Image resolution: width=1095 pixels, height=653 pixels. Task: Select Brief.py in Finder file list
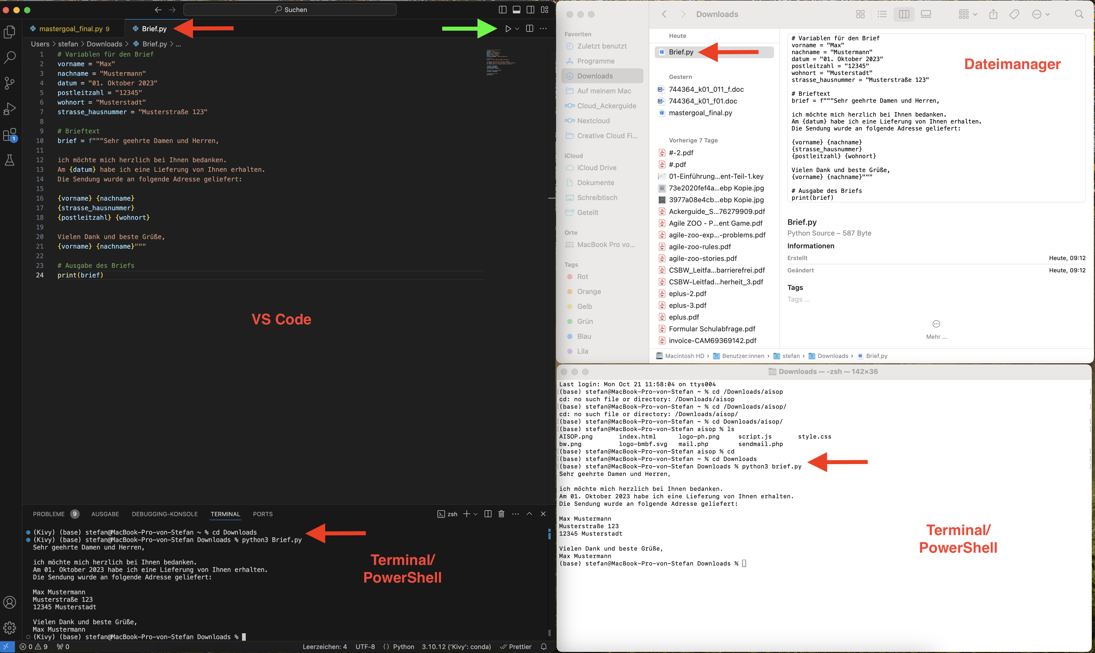pyautogui.click(x=714, y=52)
